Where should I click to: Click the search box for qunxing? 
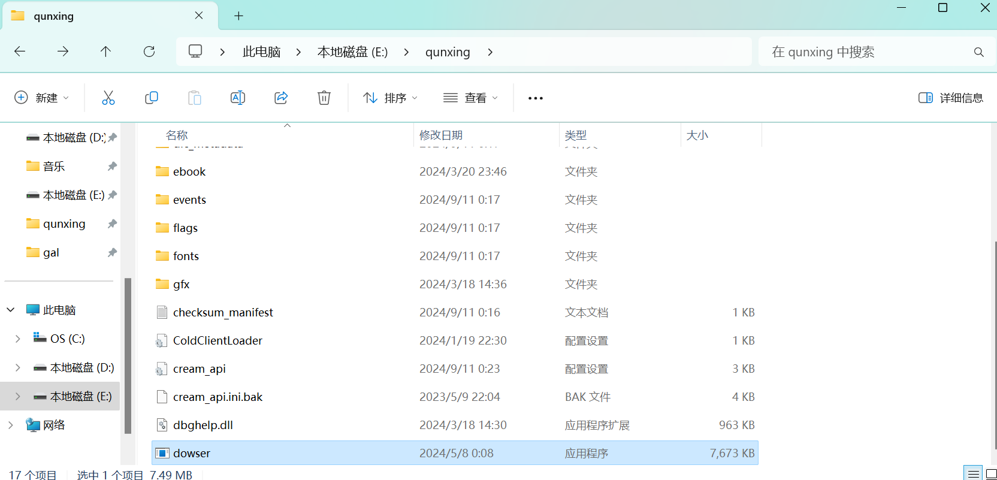tap(869, 52)
